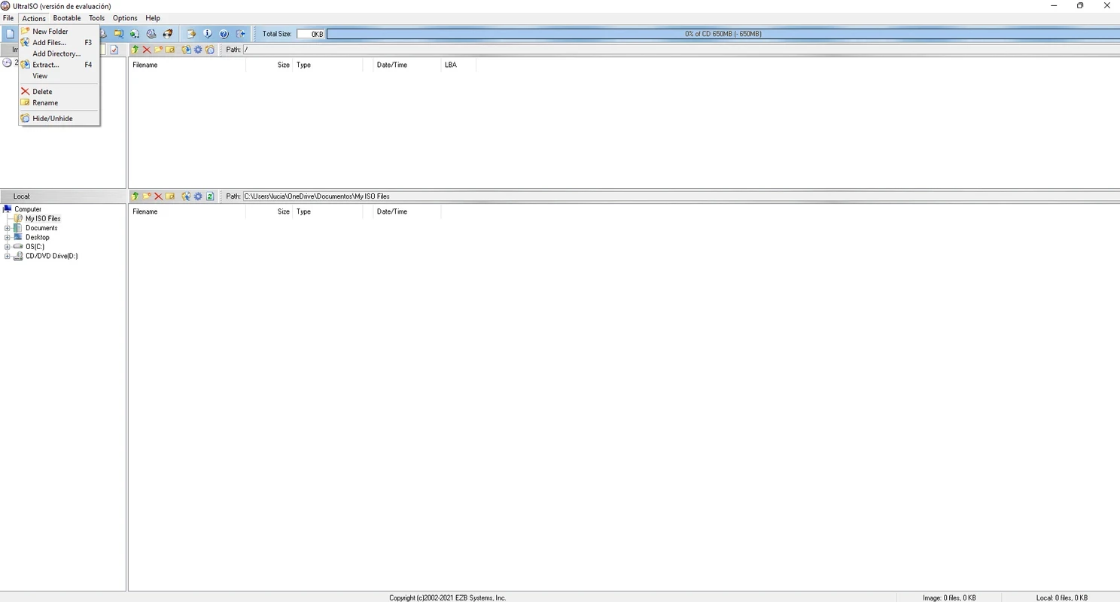Expand the Documents tree node
This screenshot has height=602, width=1120.
[x=8, y=228]
